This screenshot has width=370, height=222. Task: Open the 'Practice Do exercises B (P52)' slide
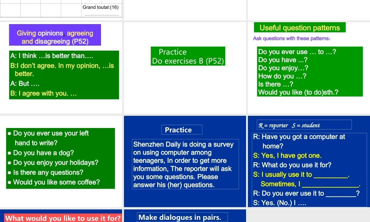click(x=185, y=68)
